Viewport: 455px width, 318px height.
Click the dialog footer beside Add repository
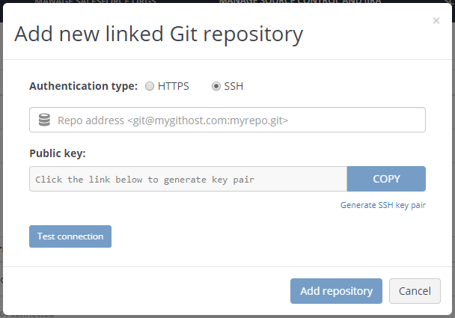point(150,291)
